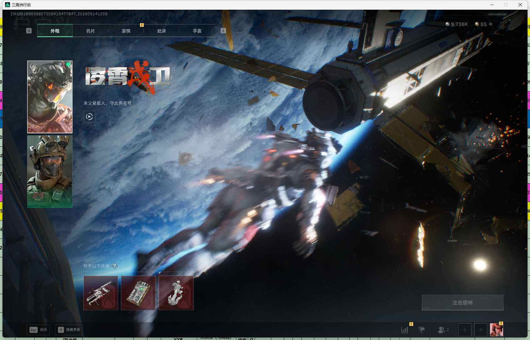The height and width of the screenshot is (340, 530).
Task: Open help for 包含以下涂装
Action: click(114, 266)
